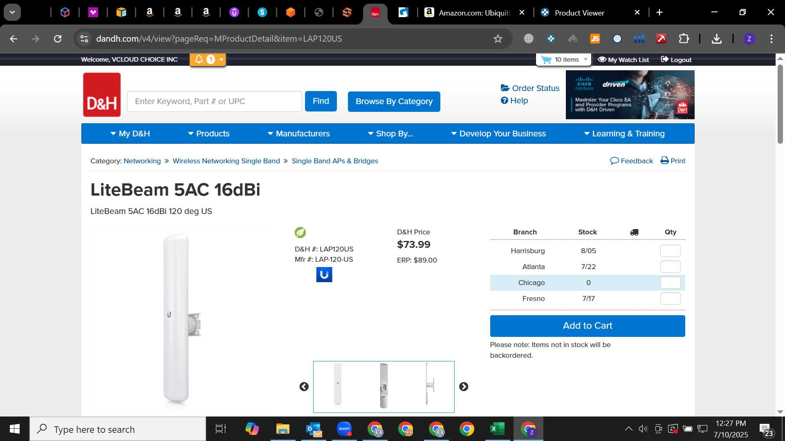The image size is (785, 441).
Task: Open a new browser tab
Action: click(x=659, y=13)
